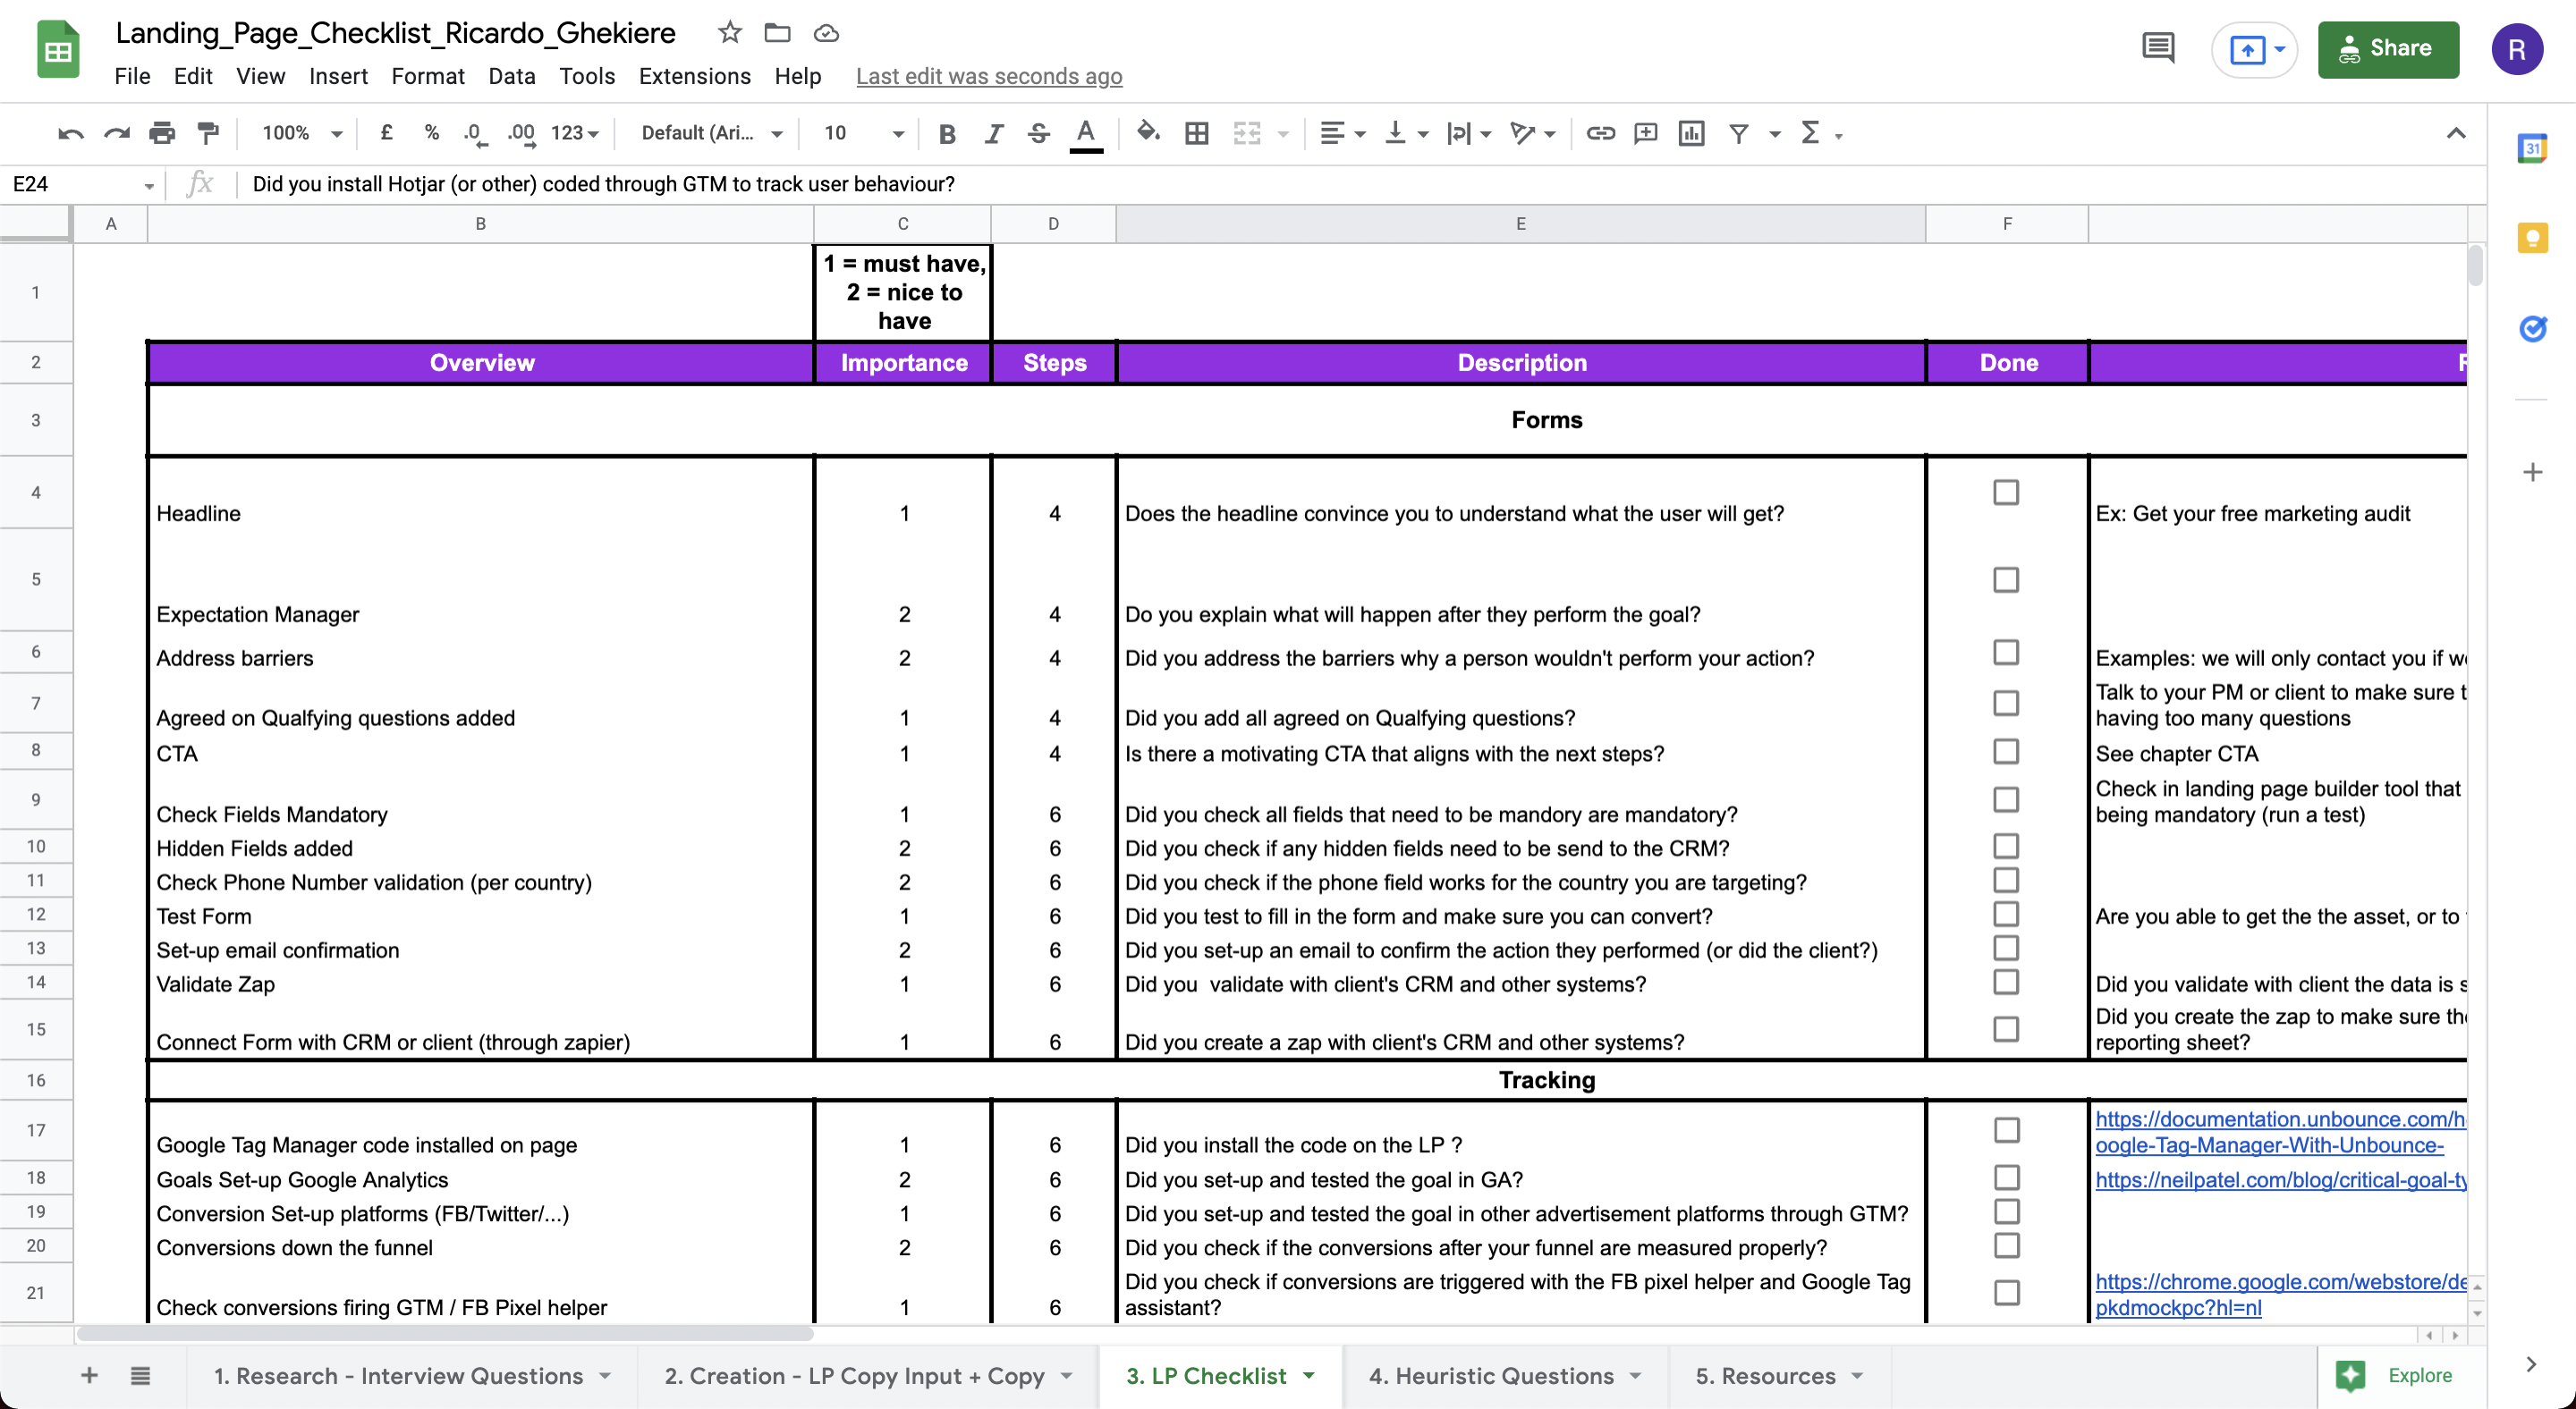Format as percent icon
Viewport: 2576px width, 1409px height.
click(x=431, y=133)
